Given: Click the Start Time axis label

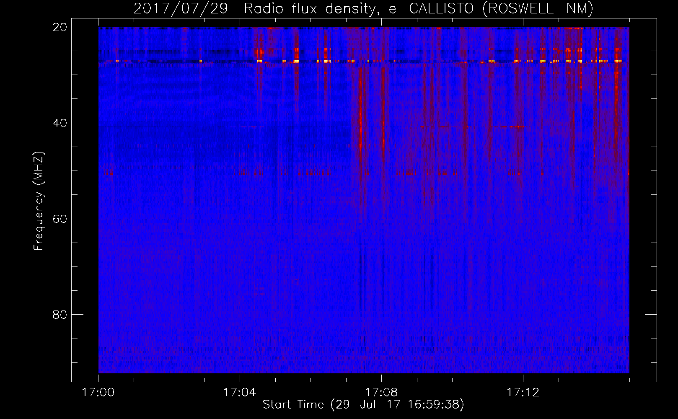Looking at the screenshot, I should [x=363, y=405].
